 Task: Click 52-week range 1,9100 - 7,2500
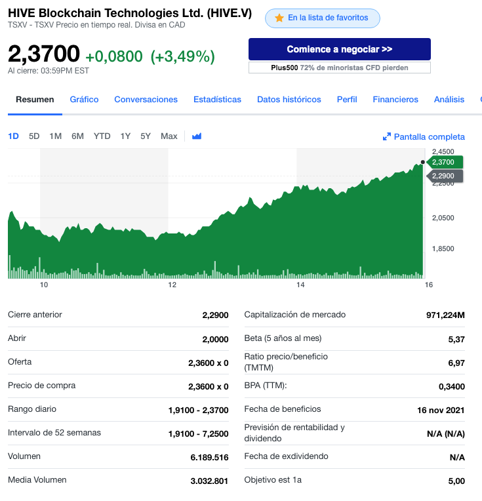pyautogui.click(x=199, y=434)
